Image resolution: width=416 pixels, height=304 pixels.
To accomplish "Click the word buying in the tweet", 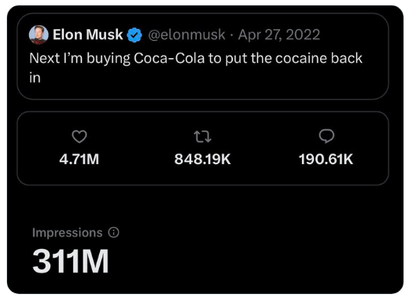I will pyautogui.click(x=109, y=59).
